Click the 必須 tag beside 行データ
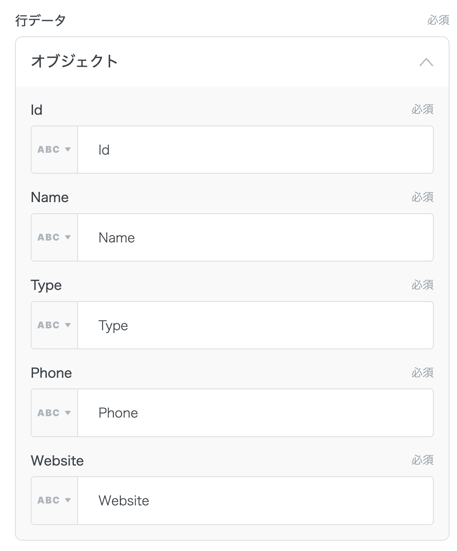Screen dimensions: 457x551 [x=438, y=20]
